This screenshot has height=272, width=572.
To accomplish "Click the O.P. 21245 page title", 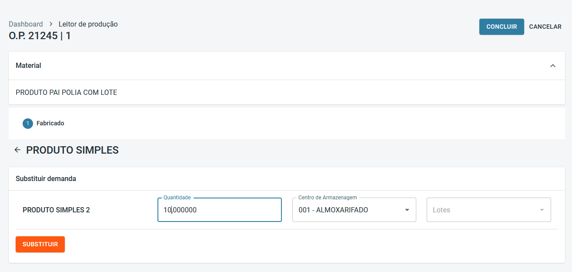I will tap(40, 36).
